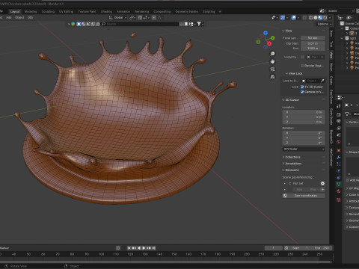The image size is (359, 269).
Task: Click the Geo-coordinates button
Action: [x=304, y=196]
